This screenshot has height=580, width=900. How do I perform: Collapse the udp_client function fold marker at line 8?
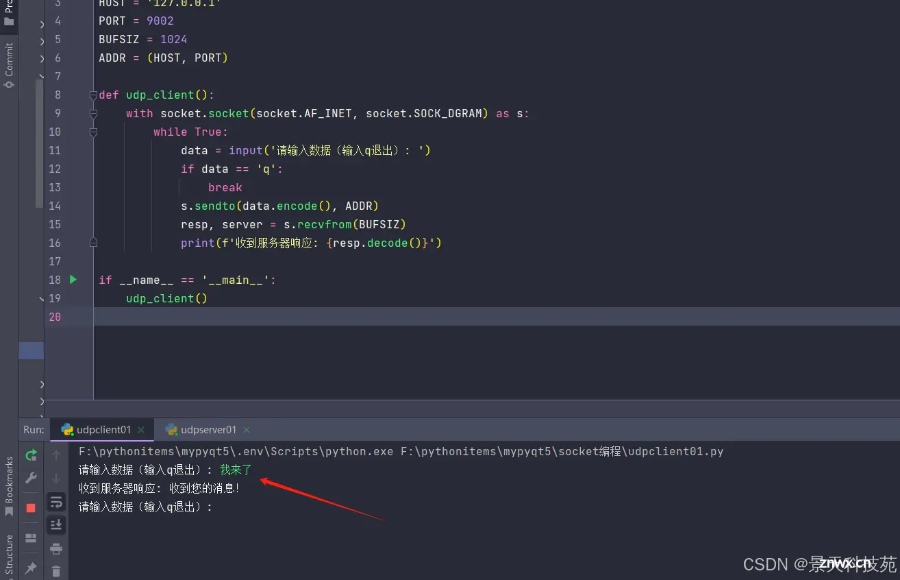pos(93,95)
